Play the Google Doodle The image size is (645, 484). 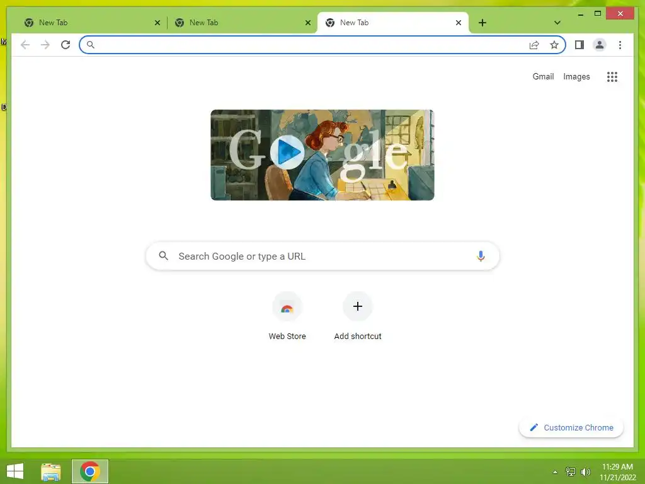(x=287, y=152)
